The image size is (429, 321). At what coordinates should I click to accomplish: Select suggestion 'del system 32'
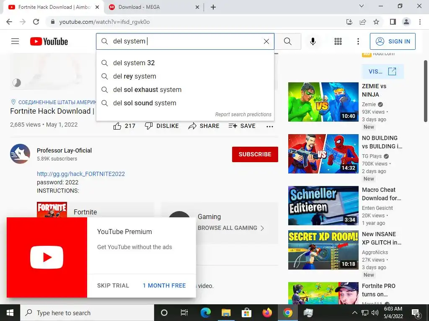point(185,63)
